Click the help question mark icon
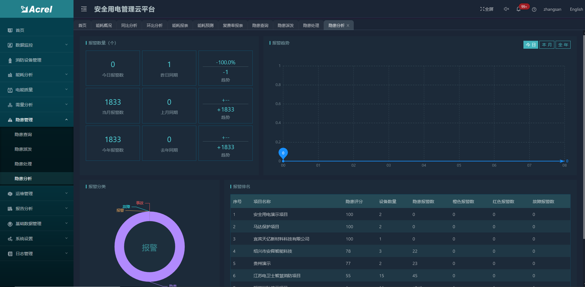 click(x=534, y=9)
